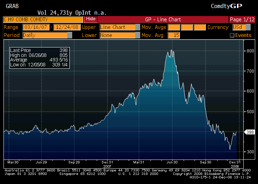Open the Currency dropdown arrow
Viewport: 258px width, 184px height.
[249, 27]
